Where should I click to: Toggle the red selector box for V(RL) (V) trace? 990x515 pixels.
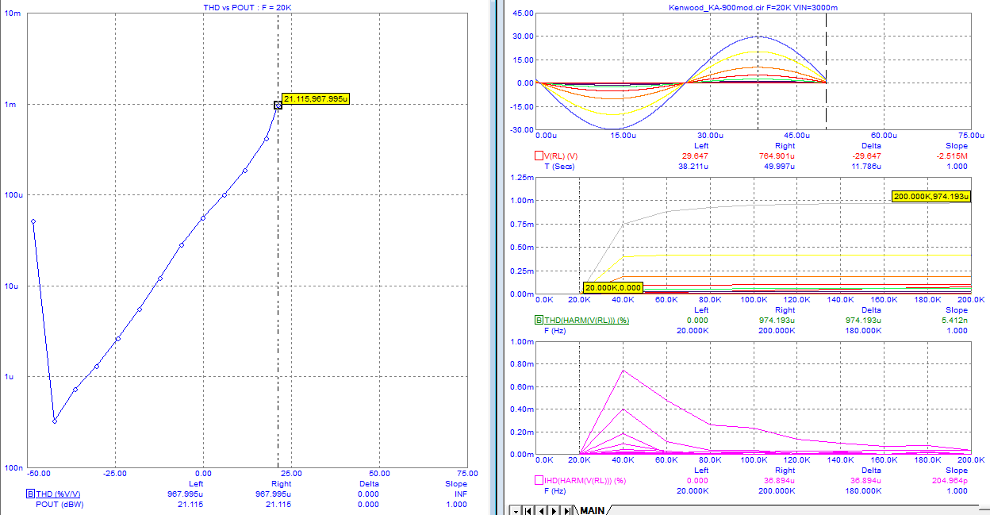pos(539,156)
